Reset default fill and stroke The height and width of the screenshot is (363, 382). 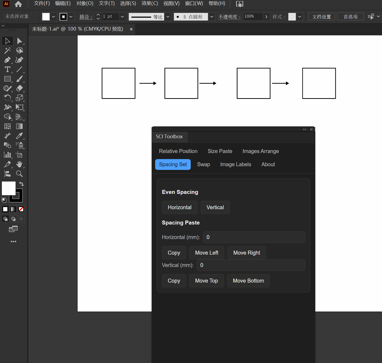click(4, 200)
